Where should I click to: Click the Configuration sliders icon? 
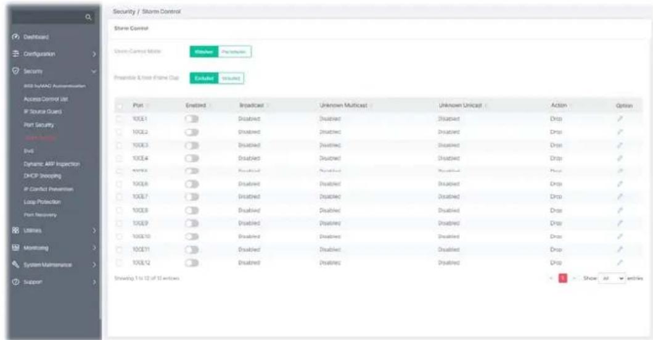click(x=16, y=54)
